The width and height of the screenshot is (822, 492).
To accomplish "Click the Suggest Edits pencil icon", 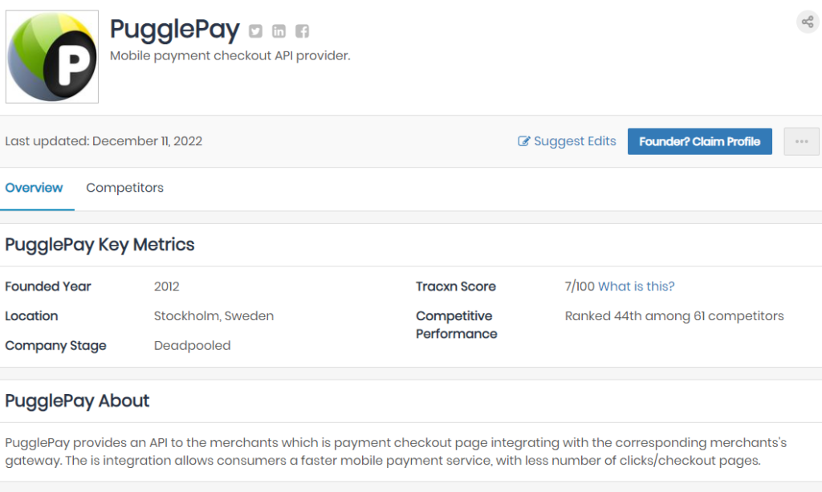I will tap(523, 141).
